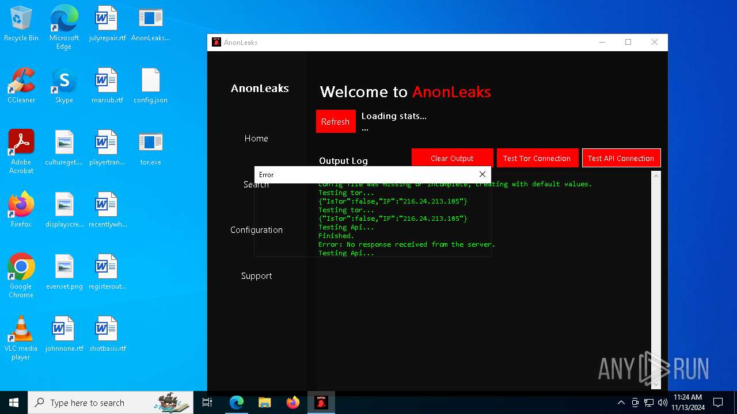Minimize the AnonLeaks window
The image size is (737, 414).
[602, 42]
